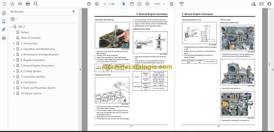This screenshot has width=274, height=132.
Task: Open the layers panel
Action: tap(4, 38)
